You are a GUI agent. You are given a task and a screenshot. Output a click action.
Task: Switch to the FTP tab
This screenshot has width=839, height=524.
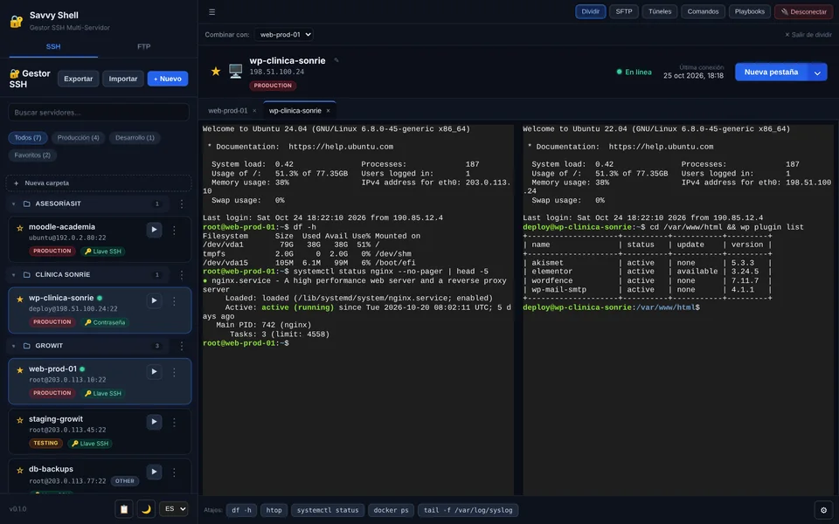coord(144,46)
